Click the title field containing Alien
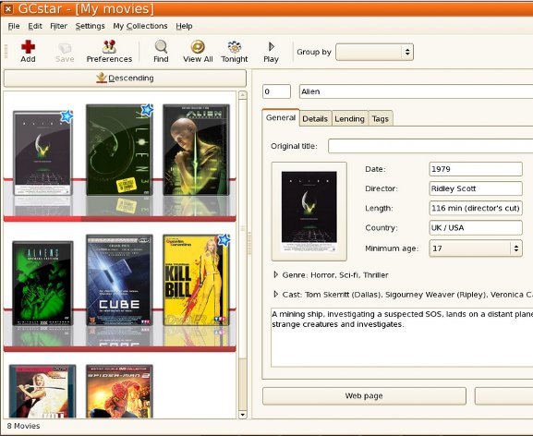533x436 pixels. (x=416, y=91)
